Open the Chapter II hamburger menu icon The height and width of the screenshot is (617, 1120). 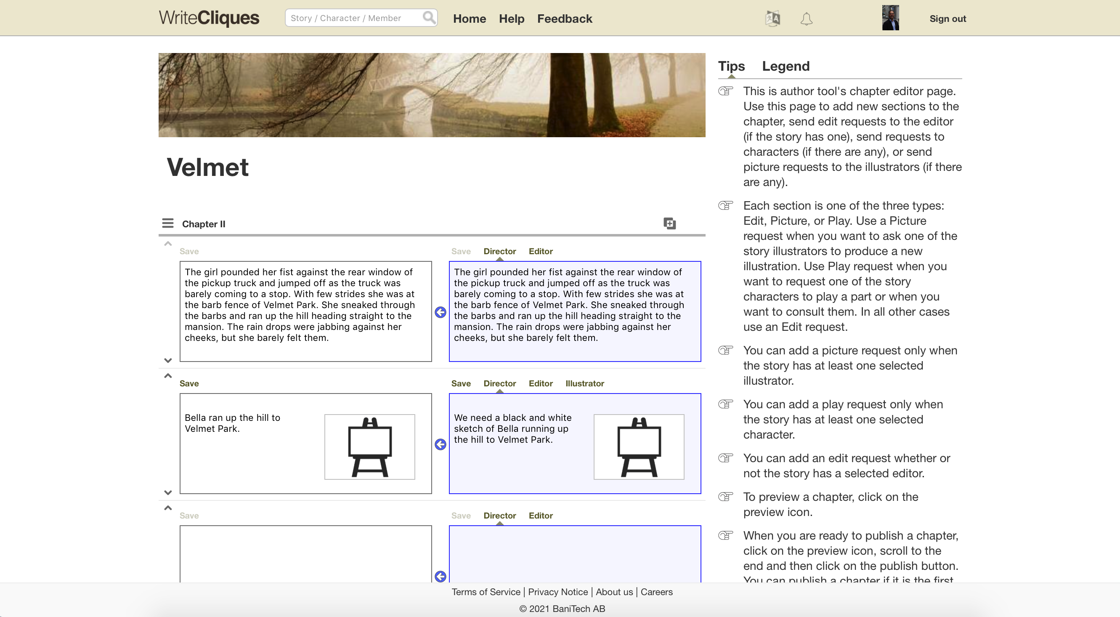pos(168,223)
